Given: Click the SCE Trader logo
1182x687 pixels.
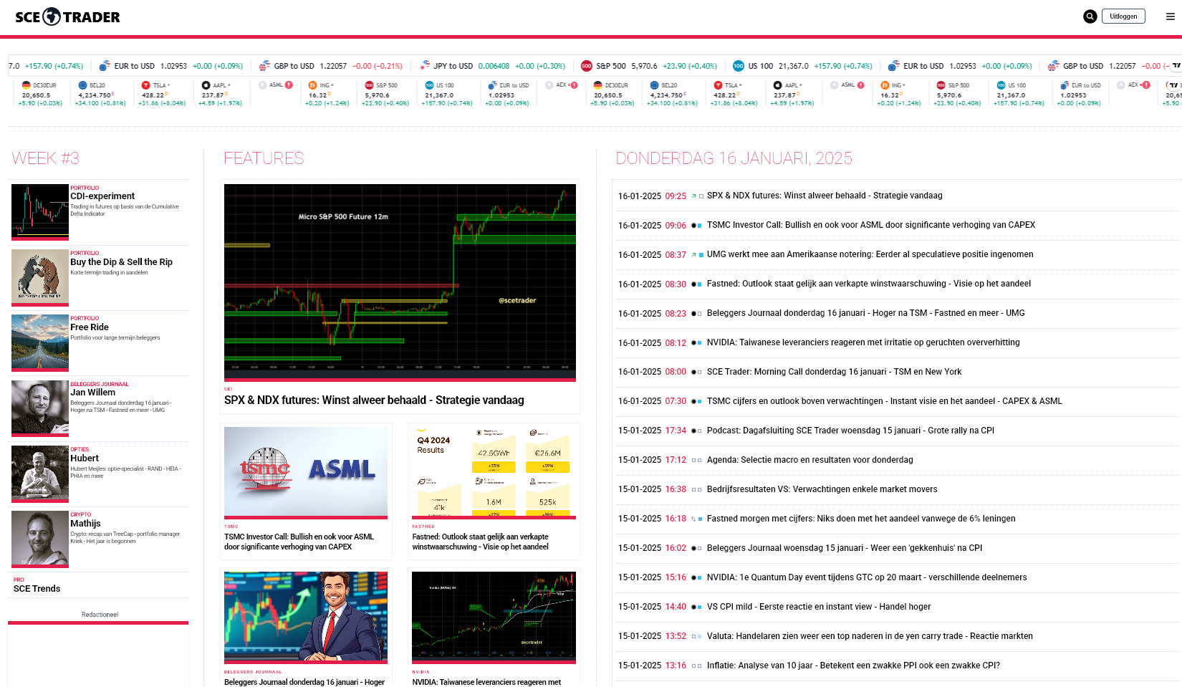Looking at the screenshot, I should pyautogui.click(x=67, y=16).
